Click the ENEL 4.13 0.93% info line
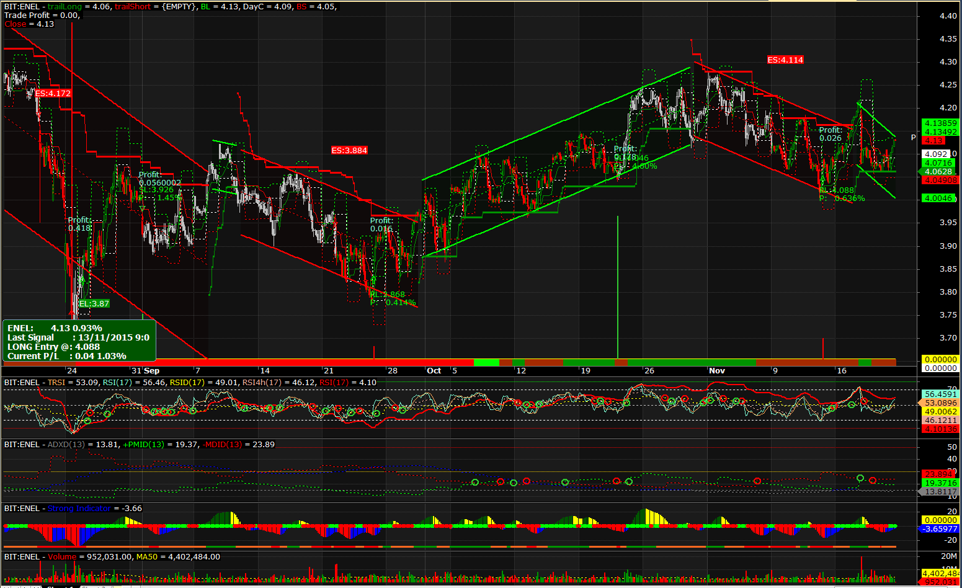 pyautogui.click(x=55, y=328)
